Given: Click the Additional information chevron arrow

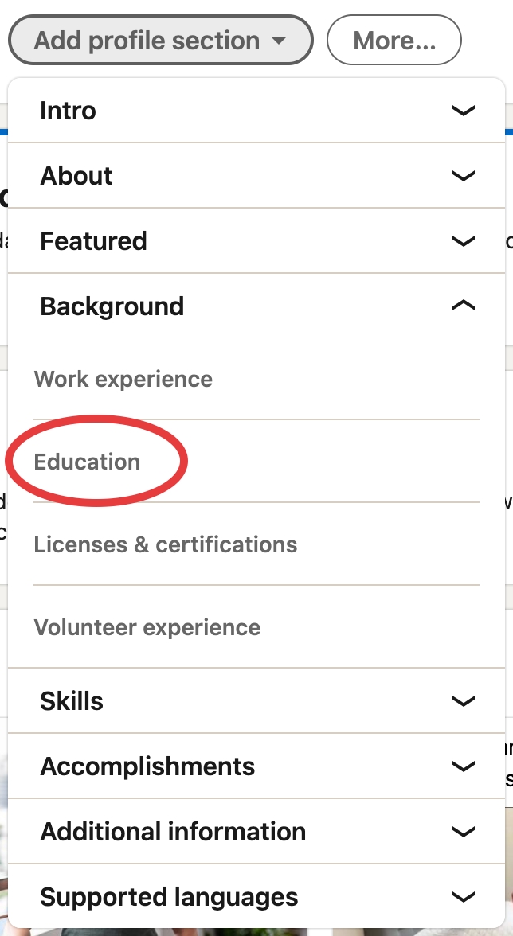Looking at the screenshot, I should pos(463,832).
